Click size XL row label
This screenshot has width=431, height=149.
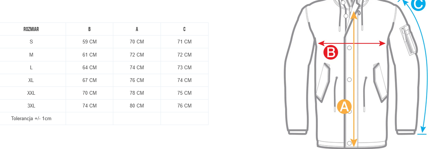click(x=31, y=80)
